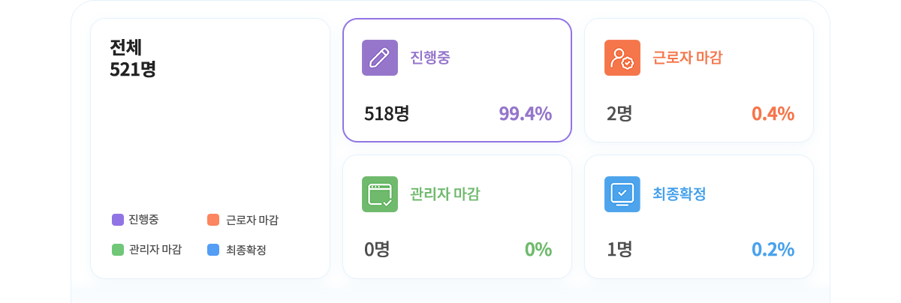Viewport: 901px width, 303px height.
Task: Click the 518명 count in 진행중
Action: [x=387, y=113]
